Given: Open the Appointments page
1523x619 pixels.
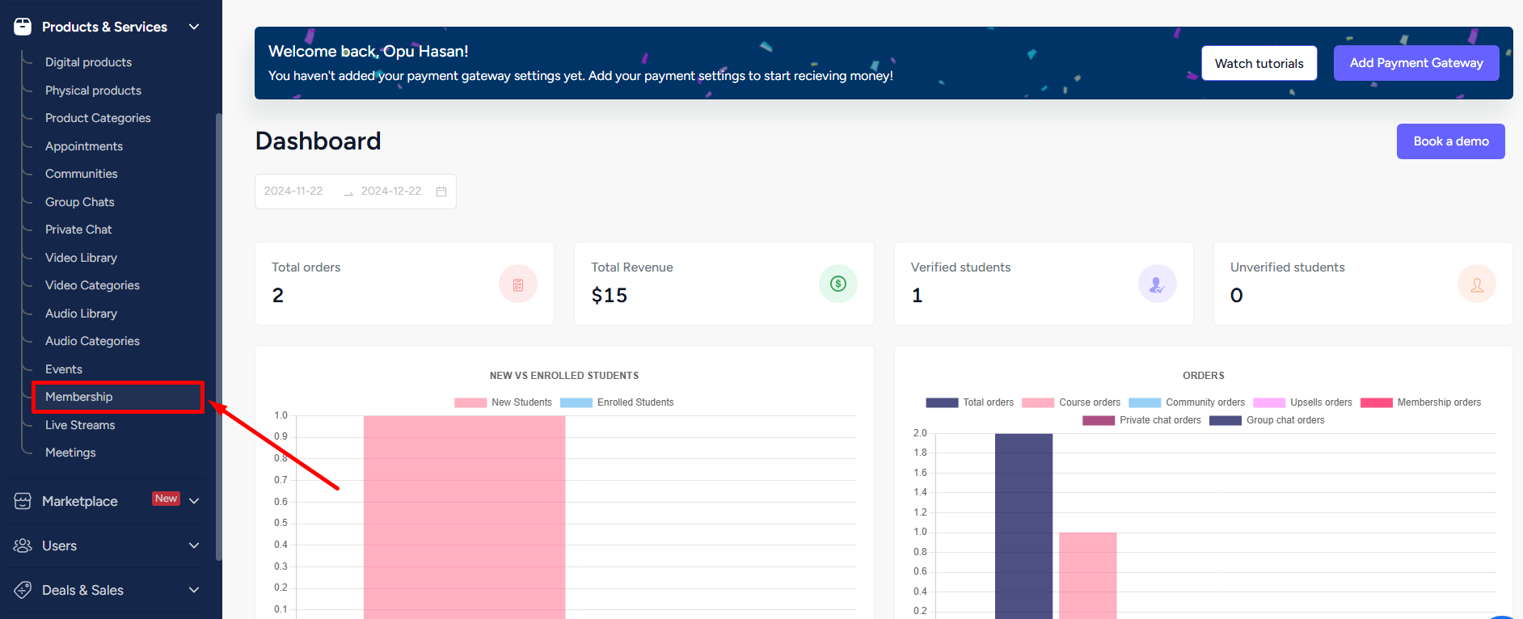Looking at the screenshot, I should (84, 146).
